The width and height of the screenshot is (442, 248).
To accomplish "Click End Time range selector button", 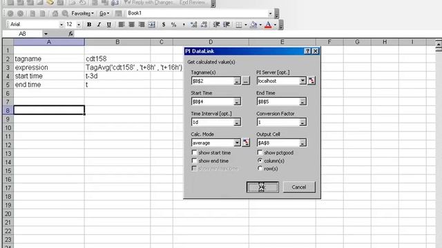I will coord(302,101).
